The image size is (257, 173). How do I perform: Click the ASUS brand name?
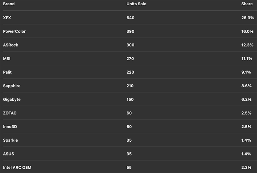tap(9, 154)
